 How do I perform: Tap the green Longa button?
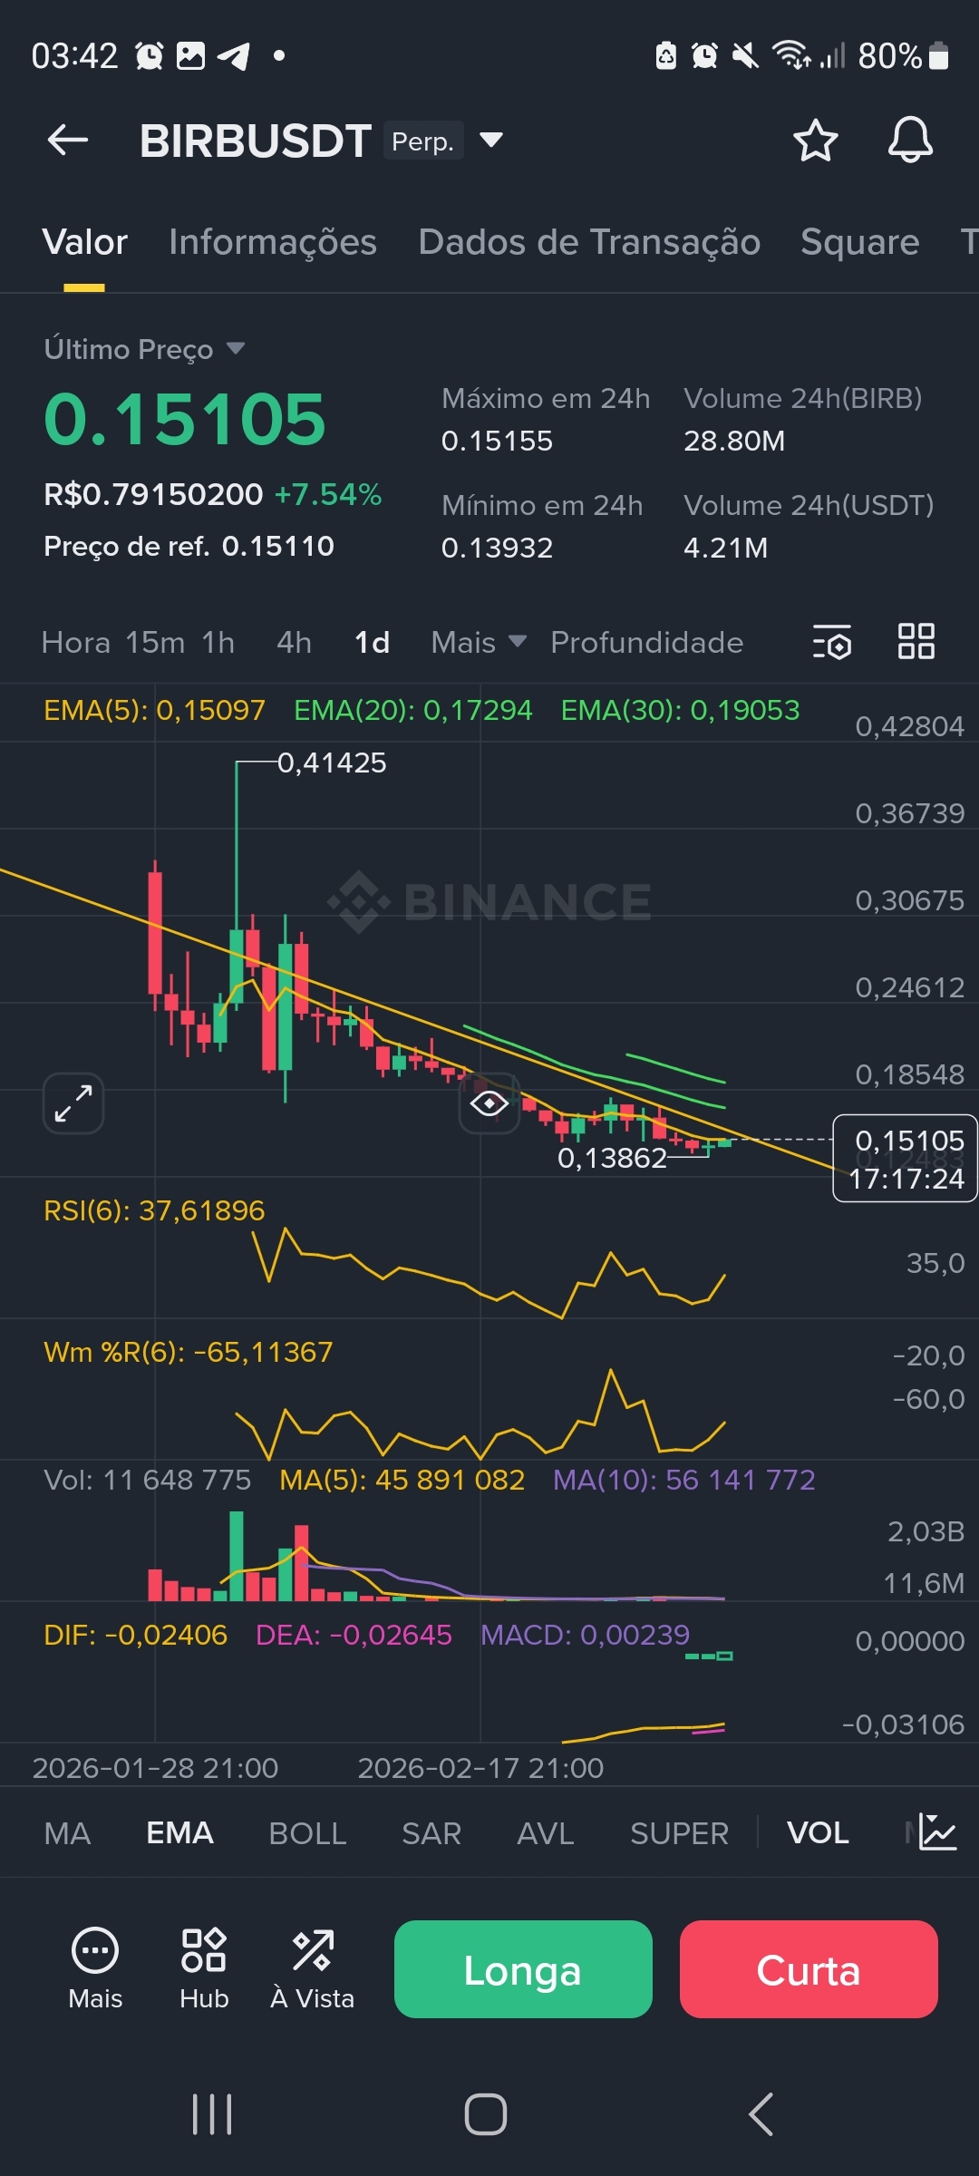point(523,1969)
